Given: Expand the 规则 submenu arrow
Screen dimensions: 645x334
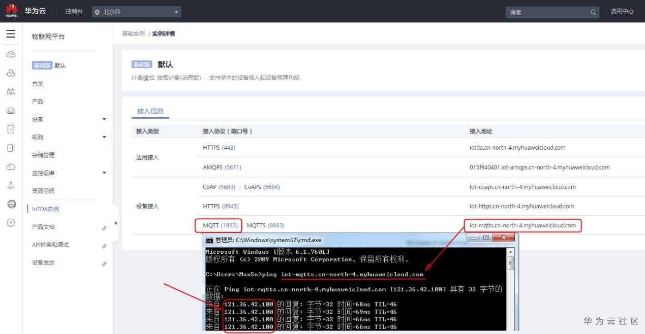Looking at the screenshot, I should [104, 137].
